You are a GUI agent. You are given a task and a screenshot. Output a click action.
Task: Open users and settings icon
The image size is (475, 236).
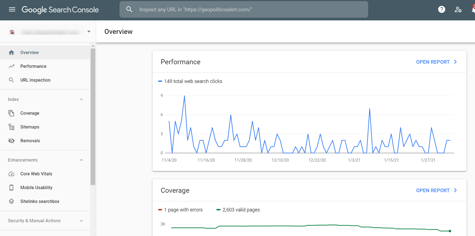click(458, 10)
